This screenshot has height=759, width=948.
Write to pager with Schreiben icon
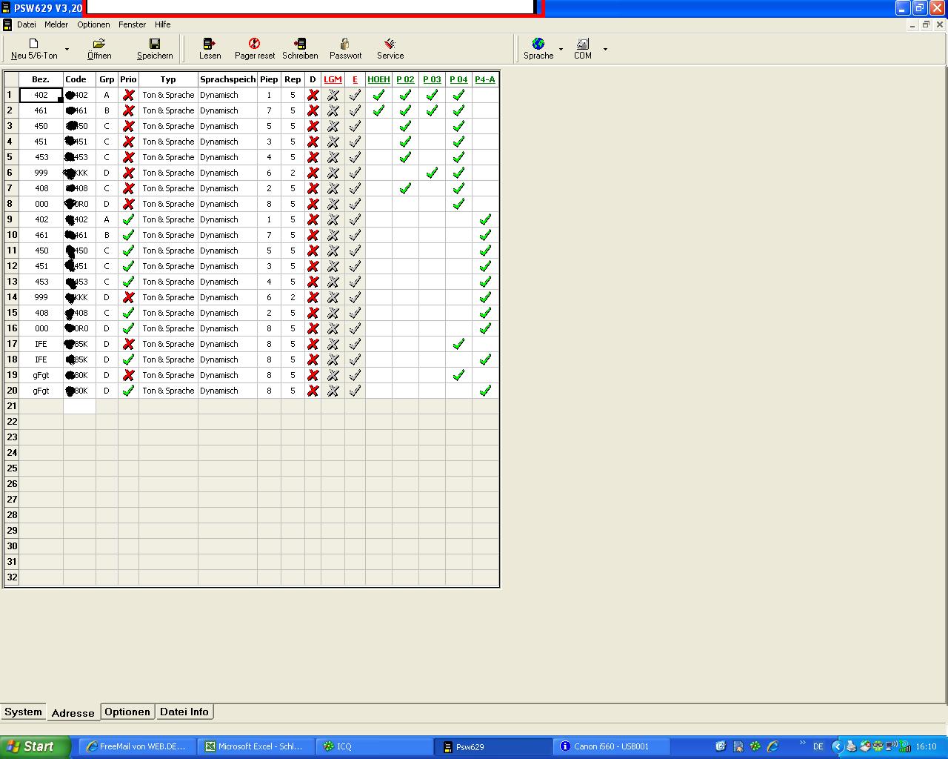(x=300, y=44)
